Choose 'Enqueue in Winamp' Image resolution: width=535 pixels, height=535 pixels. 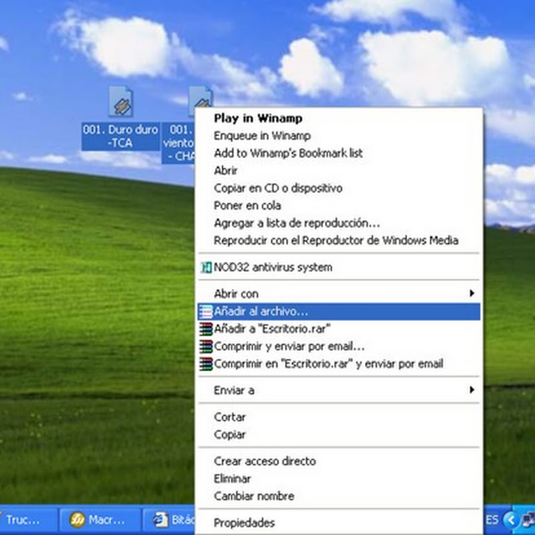(339, 136)
